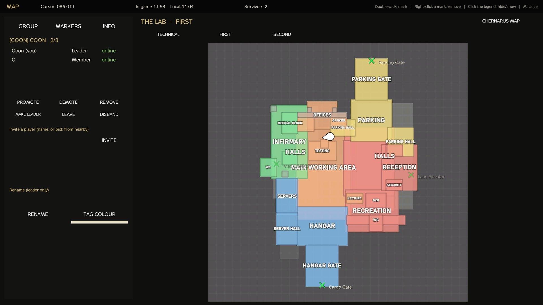Click the TESTING room on the map

click(322, 151)
